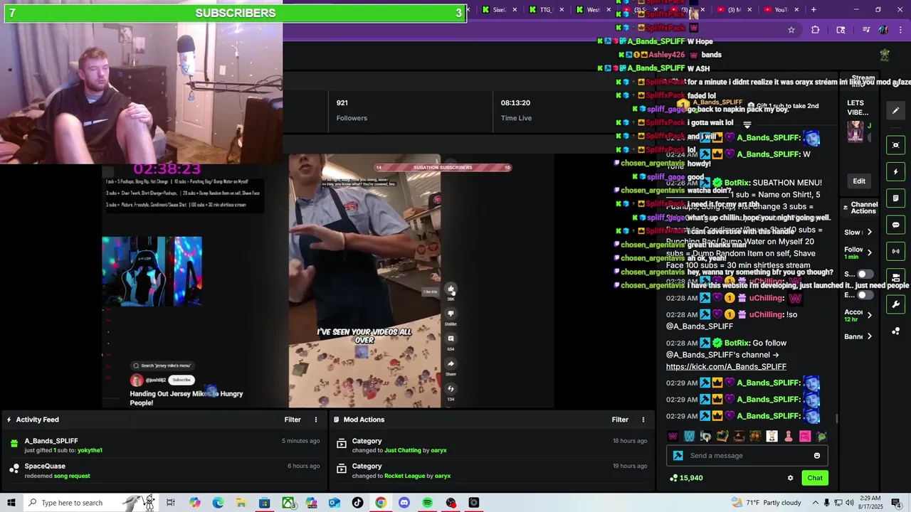Screen dimensions: 911x512
Task: Open TikTok from the taskbar
Action: coord(357,503)
